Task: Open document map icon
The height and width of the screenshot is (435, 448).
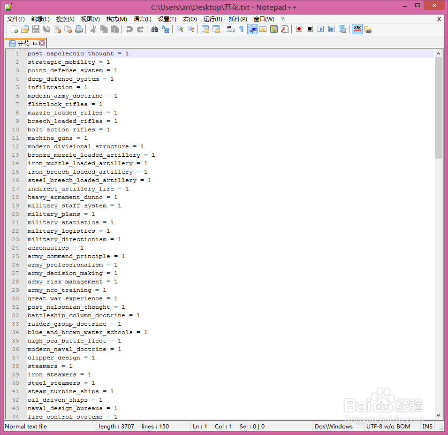Action: [273, 29]
